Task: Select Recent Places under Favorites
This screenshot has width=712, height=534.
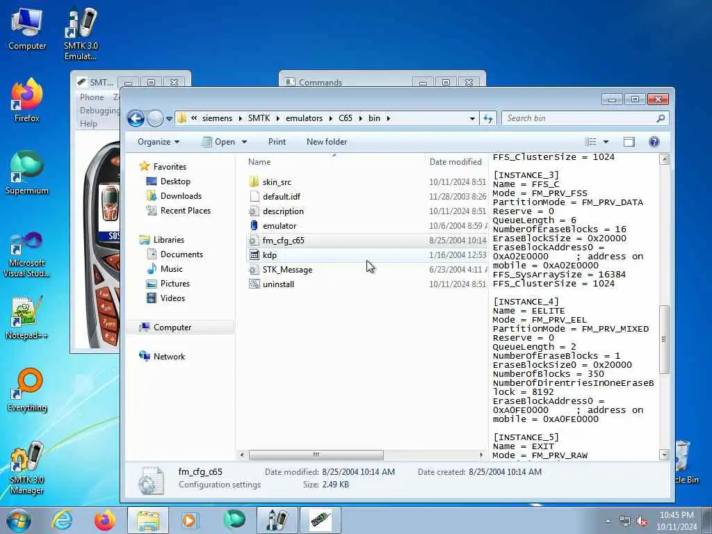Action: (x=185, y=210)
